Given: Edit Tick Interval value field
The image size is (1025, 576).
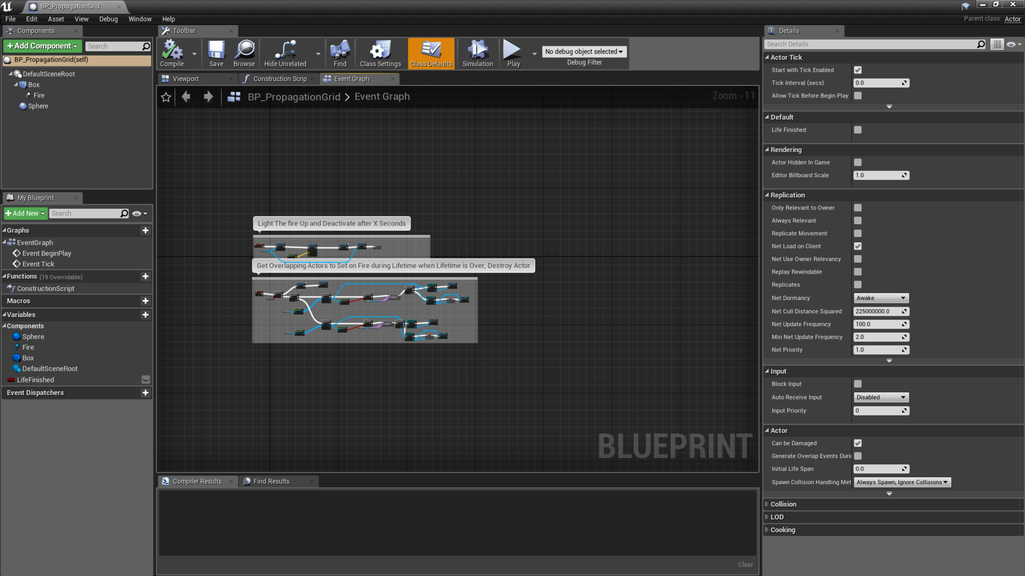Looking at the screenshot, I should tap(881, 83).
